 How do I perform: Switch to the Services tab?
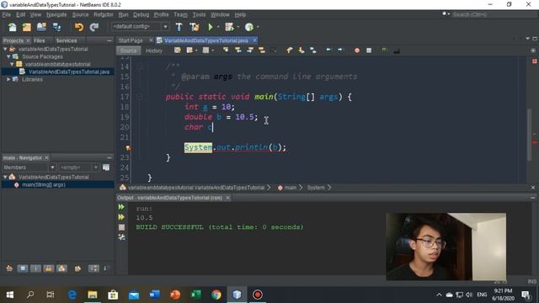[67, 40]
